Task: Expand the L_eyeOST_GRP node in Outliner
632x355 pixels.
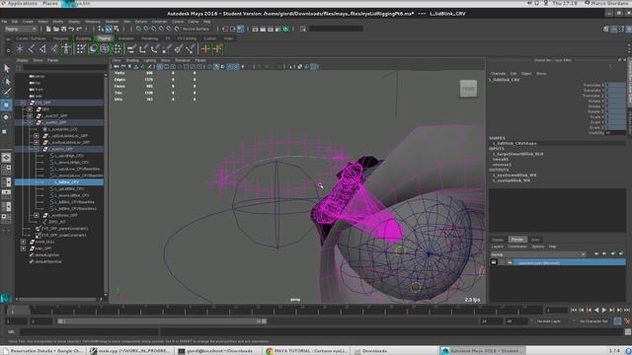Action: (x=30, y=116)
